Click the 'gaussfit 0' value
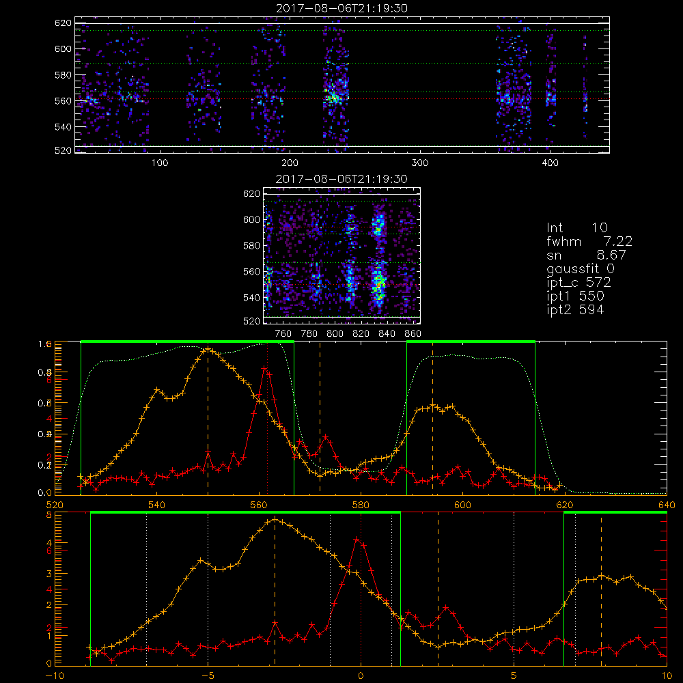 point(580,268)
